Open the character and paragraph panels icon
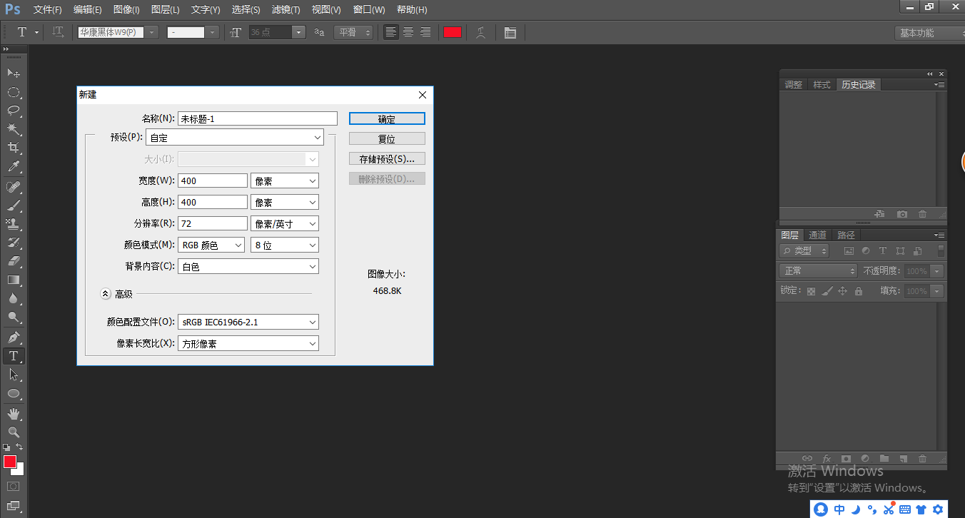 click(510, 32)
